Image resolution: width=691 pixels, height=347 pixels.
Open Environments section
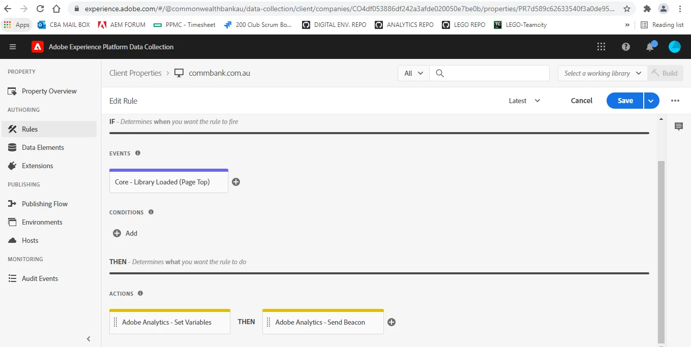coord(49,222)
